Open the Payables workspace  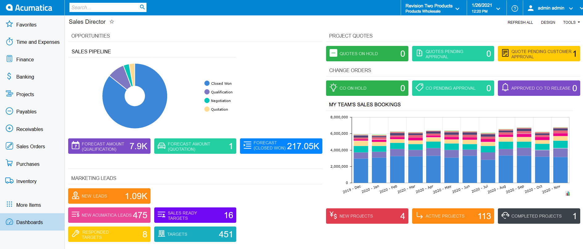(x=32, y=112)
